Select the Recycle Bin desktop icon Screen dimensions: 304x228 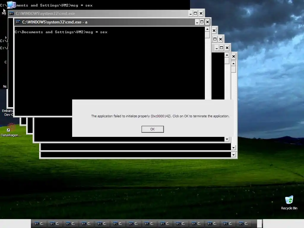coord(289,203)
